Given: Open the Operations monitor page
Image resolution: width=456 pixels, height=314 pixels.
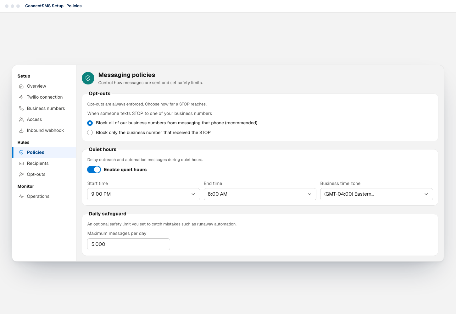Looking at the screenshot, I should [x=44, y=197].
